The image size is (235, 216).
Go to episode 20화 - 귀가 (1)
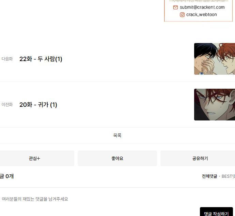click(38, 105)
